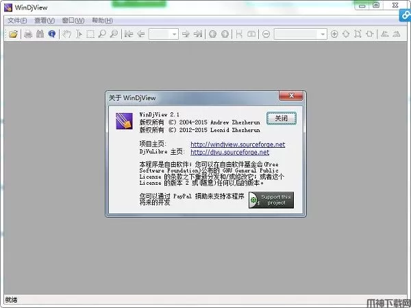This screenshot has height=308, width=411.
Task: Select the facing pages layout icon
Action: 251,34
